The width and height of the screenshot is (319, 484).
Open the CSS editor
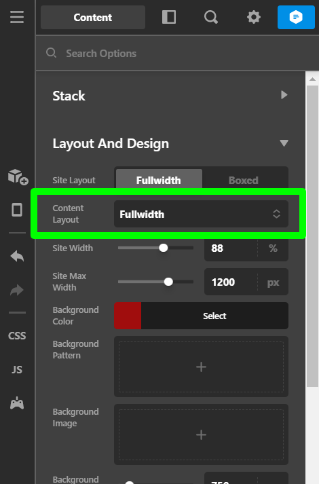point(17,336)
